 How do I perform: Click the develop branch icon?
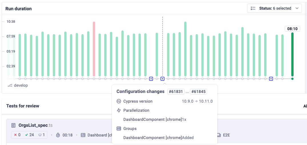click(10, 85)
